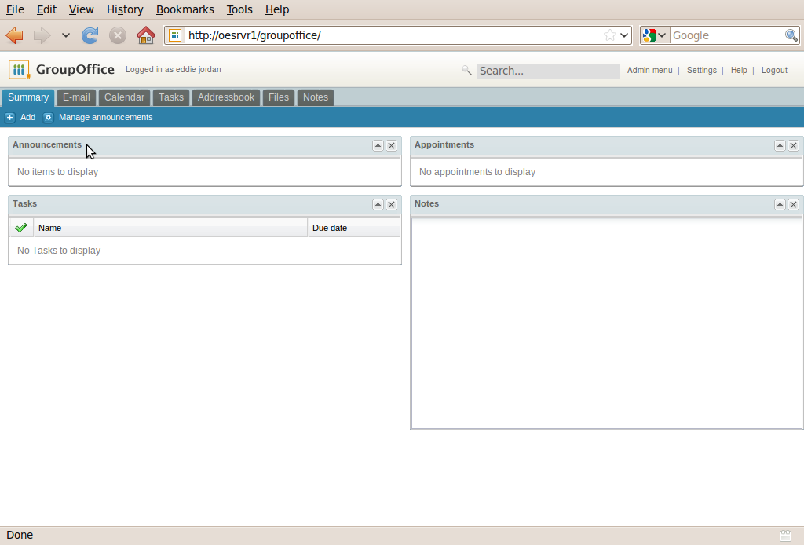Open the GroupOffice Help link

pos(739,70)
